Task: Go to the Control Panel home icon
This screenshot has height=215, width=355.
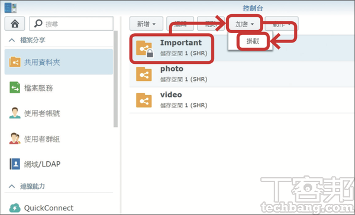Action: point(15,24)
